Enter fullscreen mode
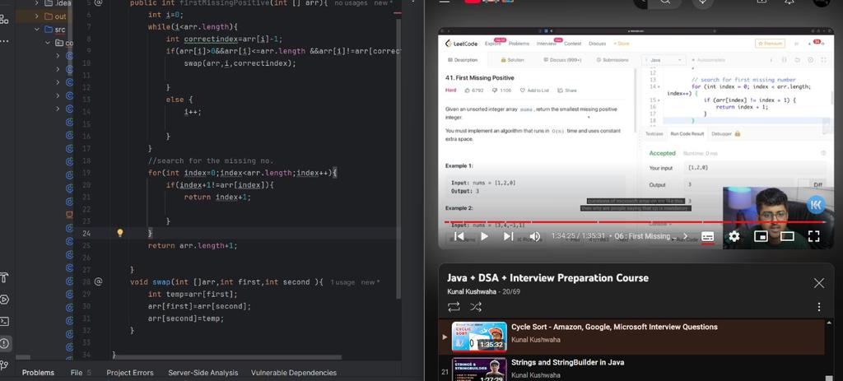This screenshot has height=381, width=843. (x=813, y=236)
